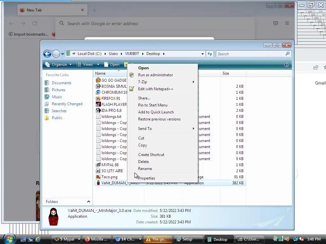This screenshot has height=244, width=326.
Task: Expand the address bar path dropdown
Action: (202, 54)
